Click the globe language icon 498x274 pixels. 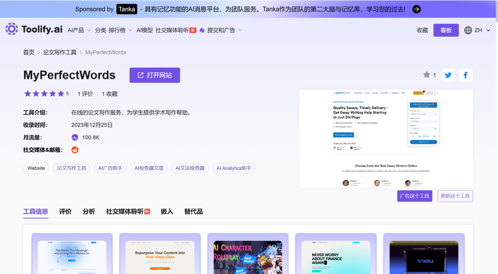[x=468, y=30]
